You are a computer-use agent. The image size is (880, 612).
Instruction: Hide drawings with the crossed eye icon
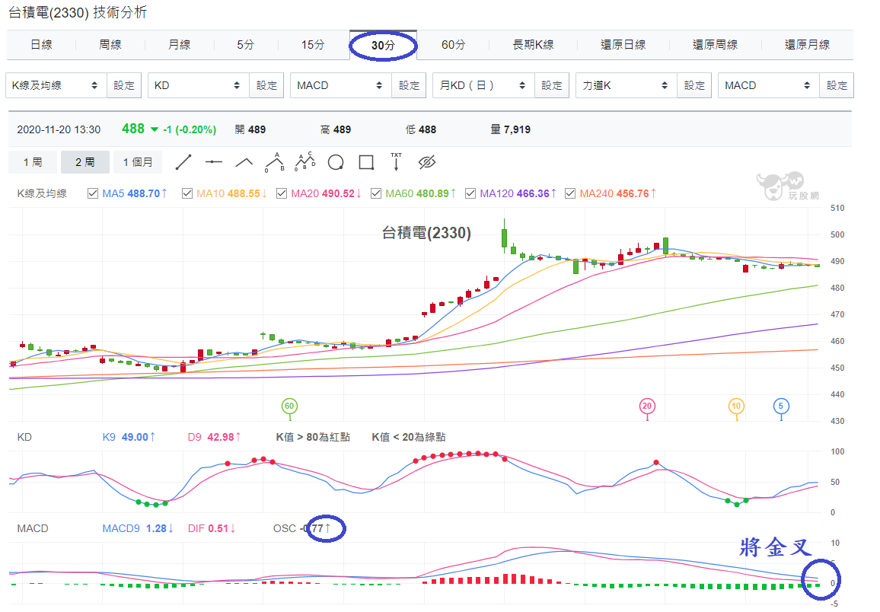[x=427, y=163]
